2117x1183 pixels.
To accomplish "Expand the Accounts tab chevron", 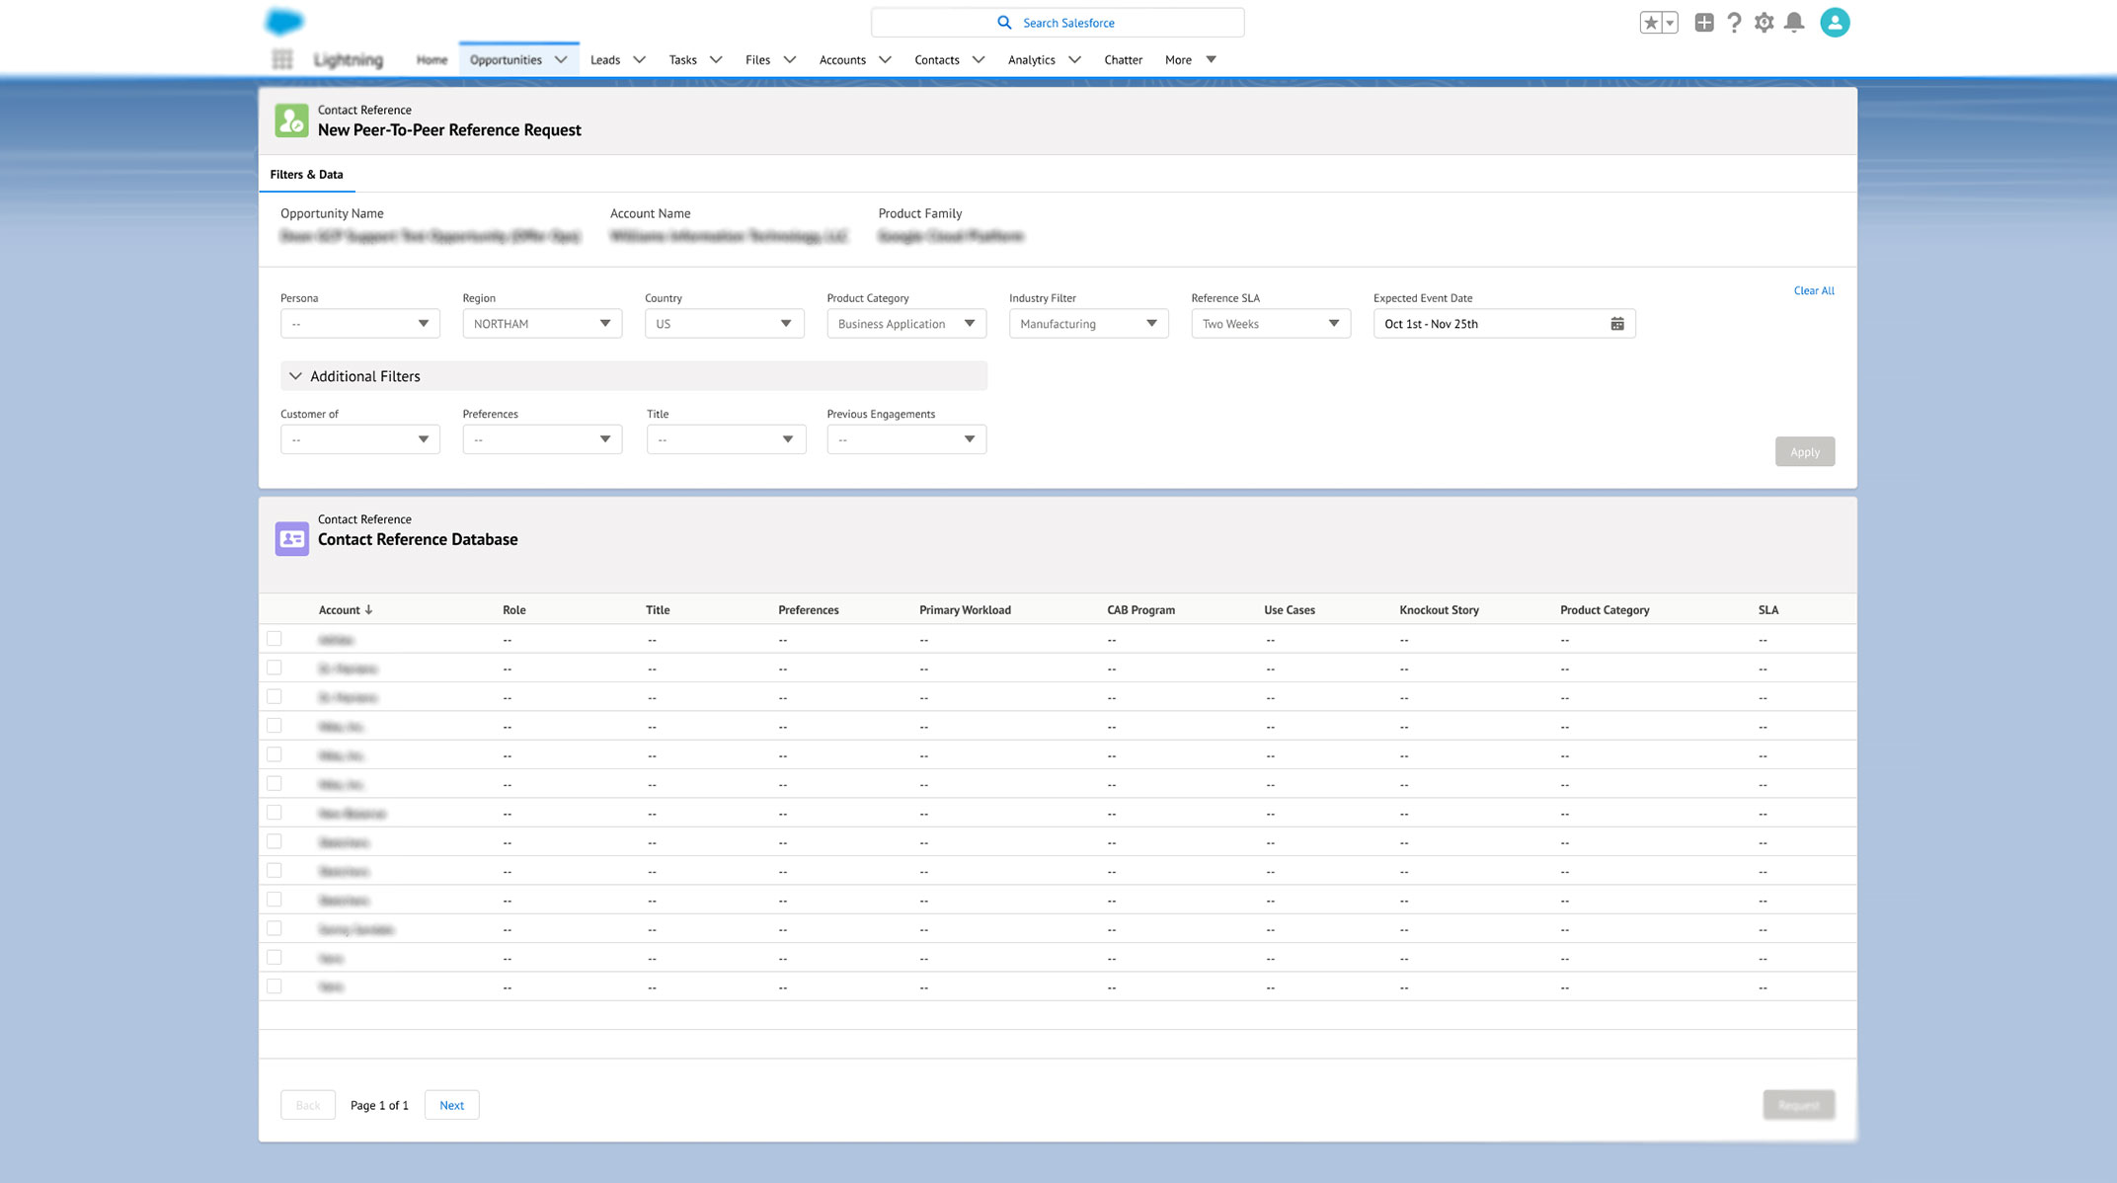I will (885, 59).
